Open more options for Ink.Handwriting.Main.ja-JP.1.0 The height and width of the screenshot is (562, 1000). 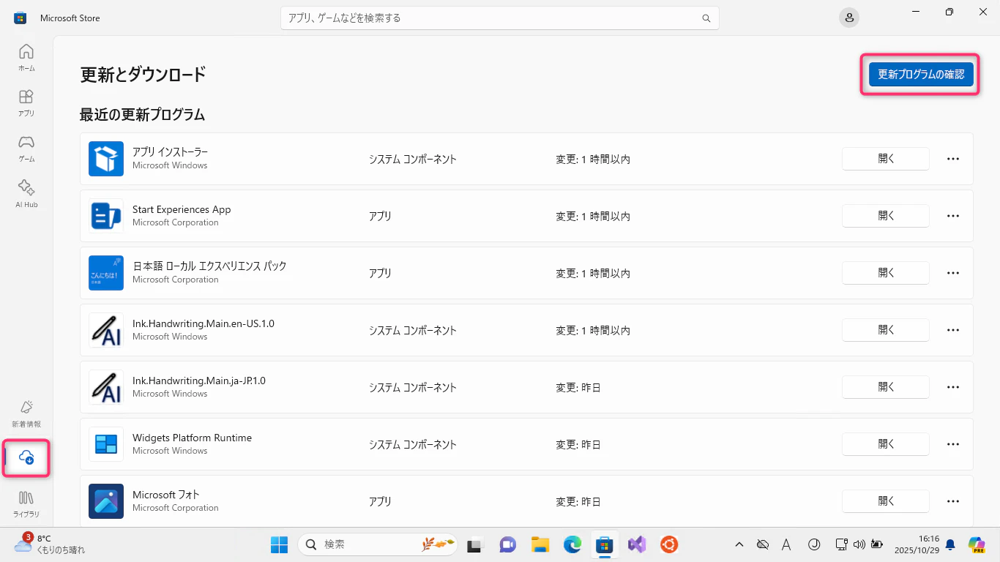point(953,387)
